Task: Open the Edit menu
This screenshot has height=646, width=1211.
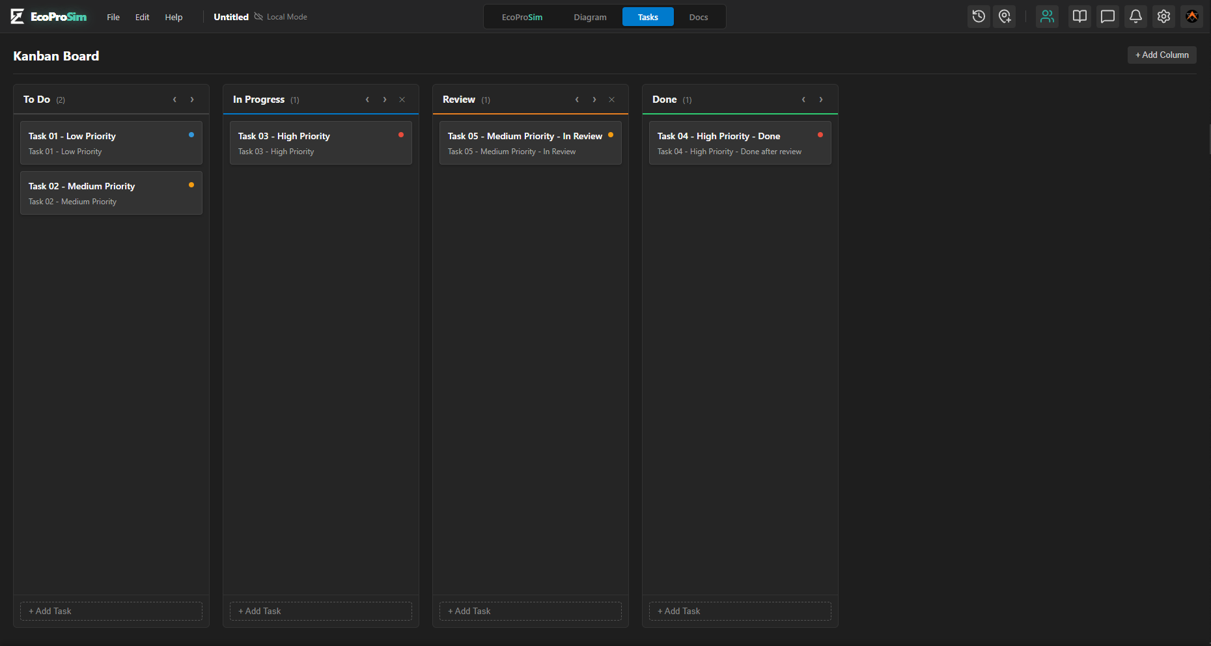Action: coord(143,17)
